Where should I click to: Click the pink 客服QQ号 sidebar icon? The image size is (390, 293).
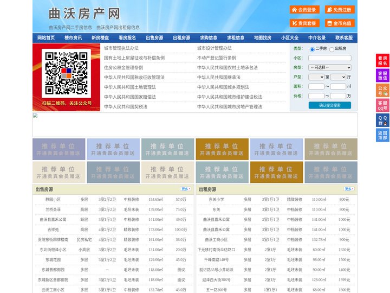[x=382, y=105]
